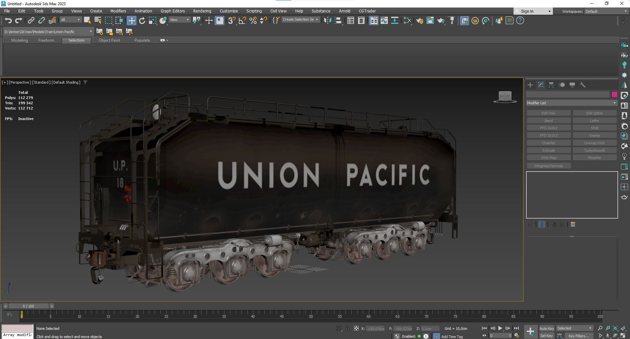Toggle Show End Result button
630x339 pixels.
(x=542, y=224)
